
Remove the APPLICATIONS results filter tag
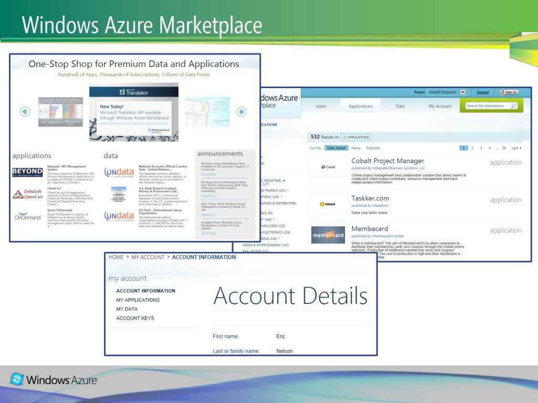point(356,137)
